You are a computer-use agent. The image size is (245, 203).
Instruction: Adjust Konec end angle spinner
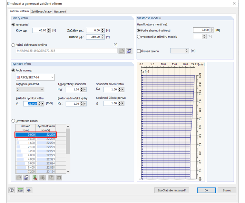pyautogui.click(x=103, y=37)
